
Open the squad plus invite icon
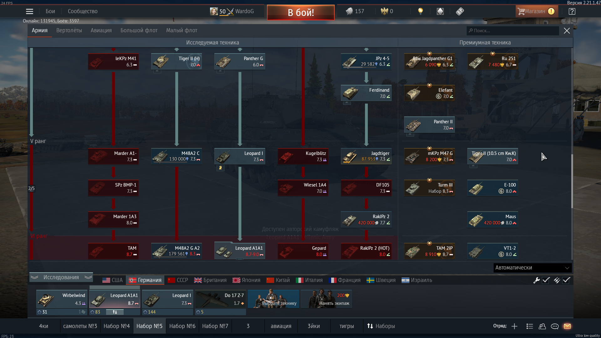pos(514,326)
